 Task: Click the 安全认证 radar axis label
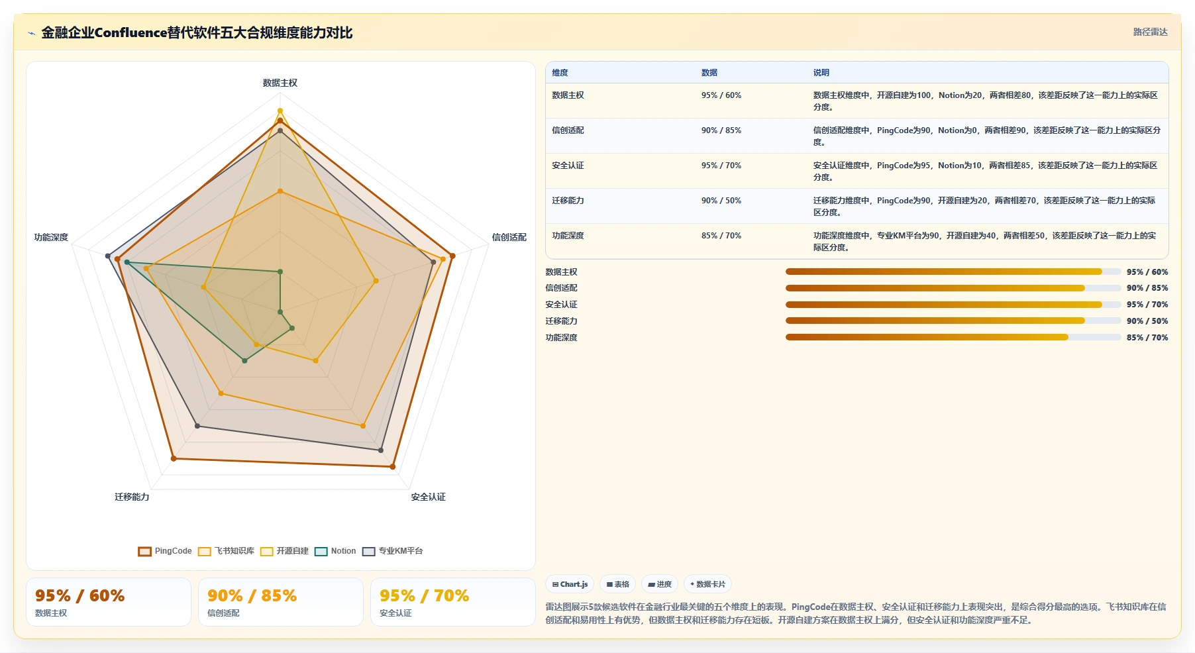(x=428, y=497)
